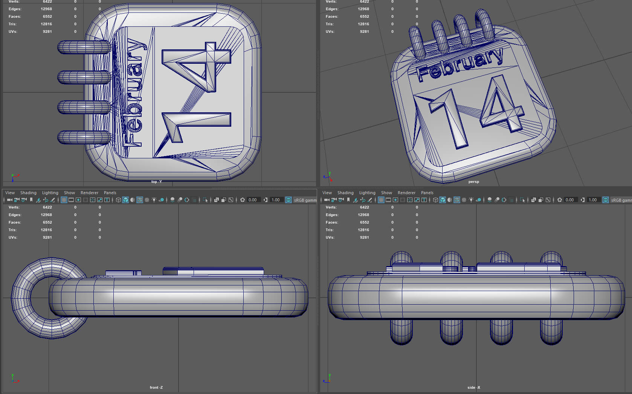Image resolution: width=632 pixels, height=394 pixels.
Task: Open the Panels menu in side viewport
Action: 427,193
